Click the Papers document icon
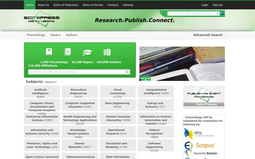 pos(68,52)
